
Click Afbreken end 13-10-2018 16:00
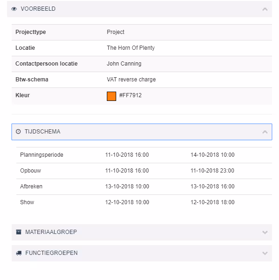point(213,187)
